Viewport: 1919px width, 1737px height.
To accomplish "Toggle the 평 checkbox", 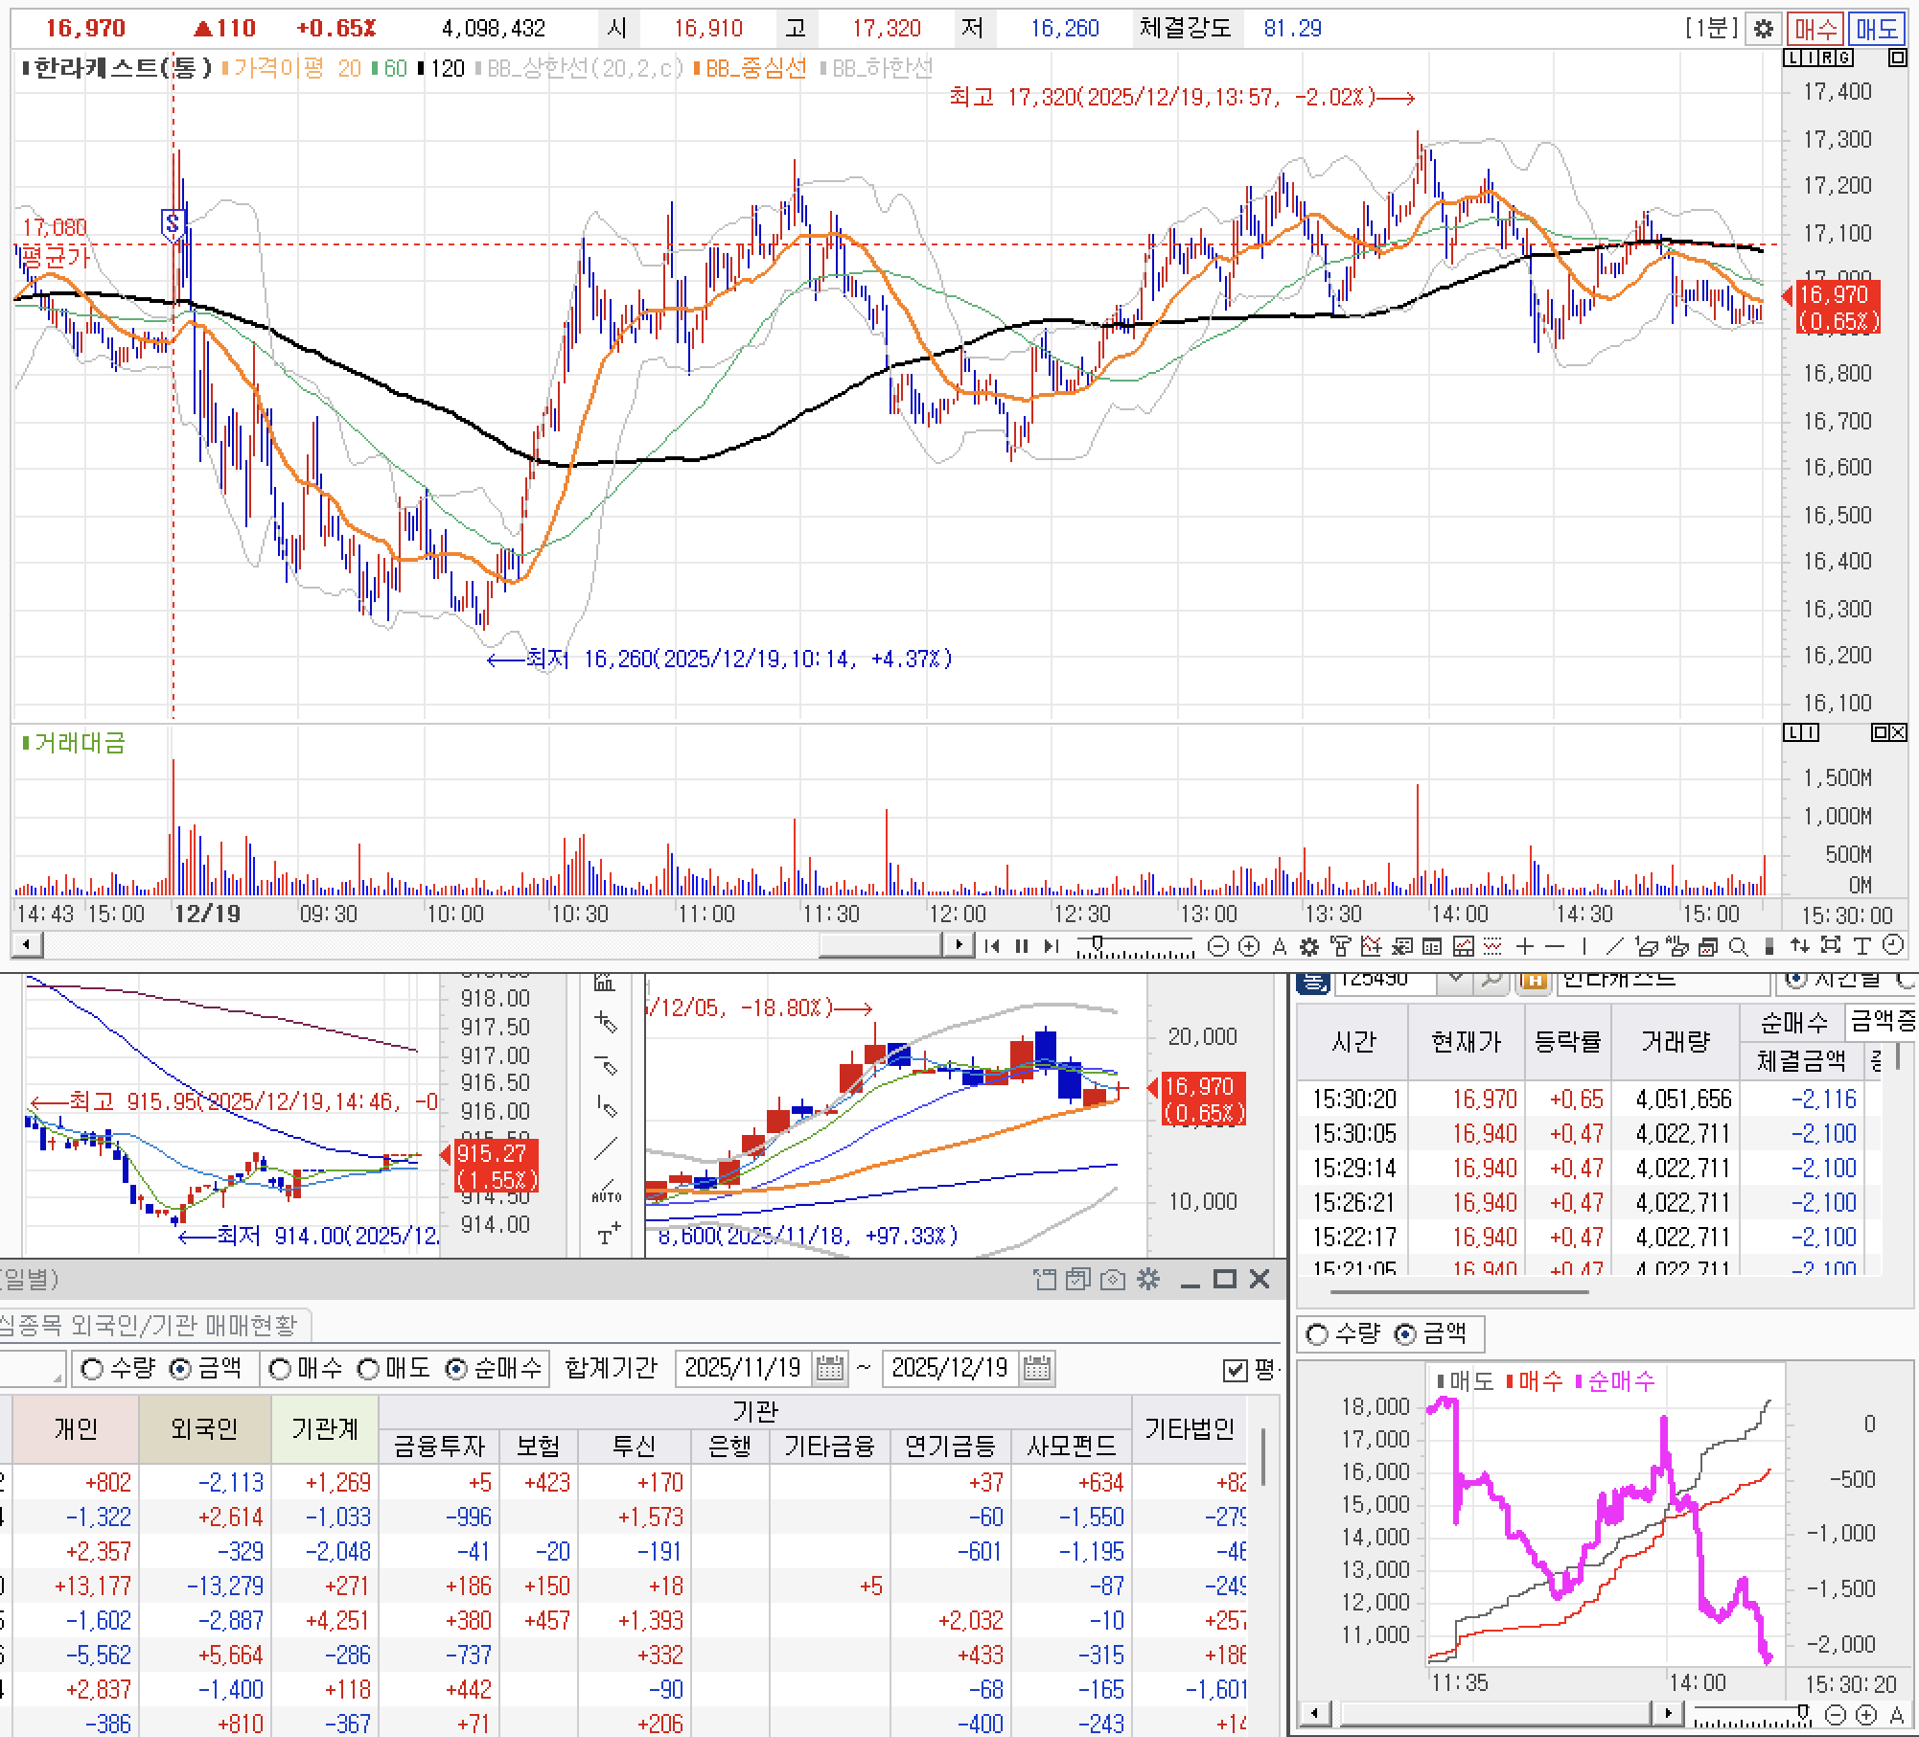I will pos(1236,1370).
